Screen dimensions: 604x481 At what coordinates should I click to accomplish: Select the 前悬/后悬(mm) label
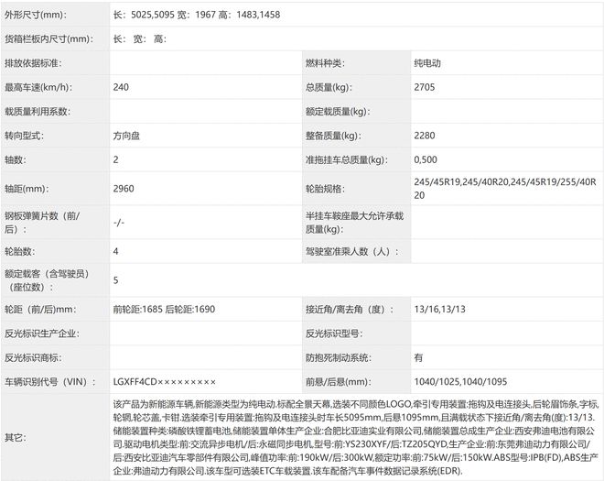coord(339,382)
